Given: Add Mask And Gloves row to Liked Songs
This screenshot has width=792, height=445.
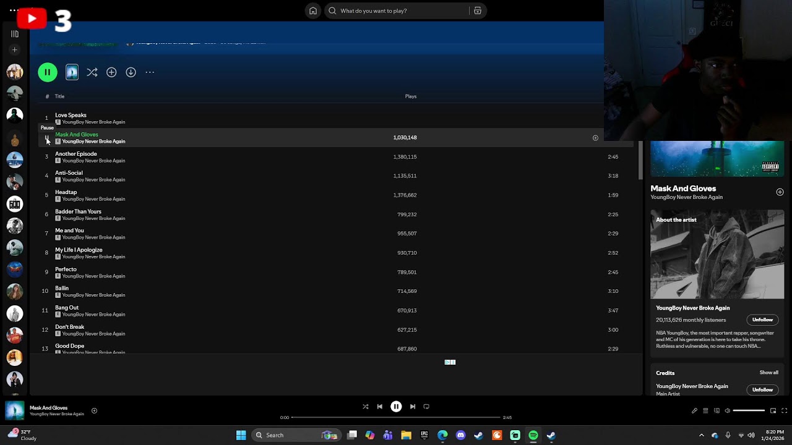Looking at the screenshot, I should (x=595, y=138).
